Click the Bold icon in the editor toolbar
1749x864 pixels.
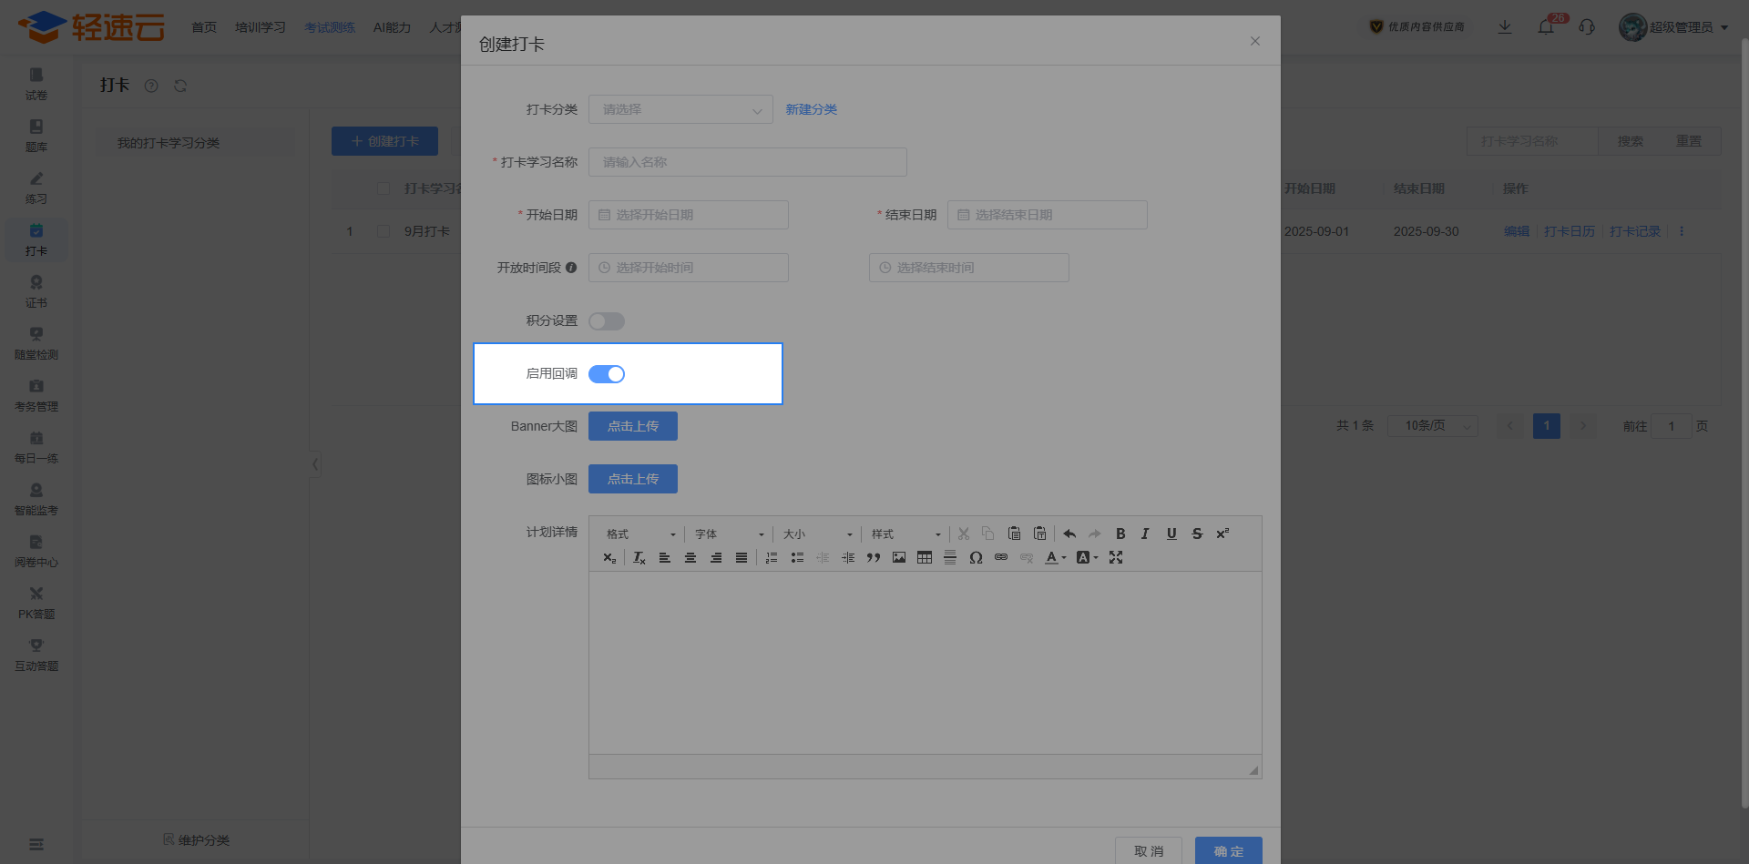(x=1120, y=534)
